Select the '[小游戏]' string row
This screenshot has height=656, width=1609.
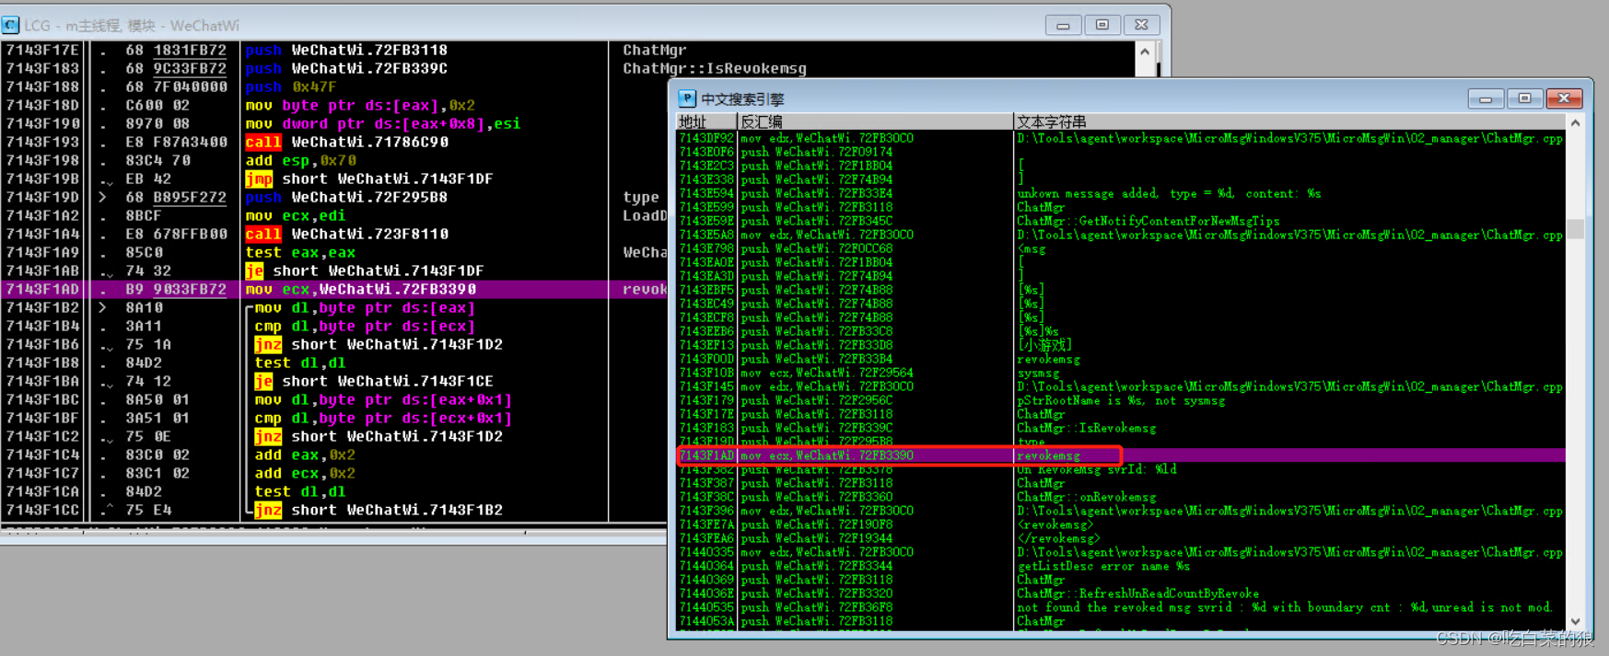point(1121,345)
